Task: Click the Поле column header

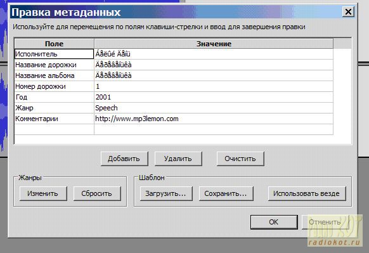Action: pyautogui.click(x=54, y=44)
